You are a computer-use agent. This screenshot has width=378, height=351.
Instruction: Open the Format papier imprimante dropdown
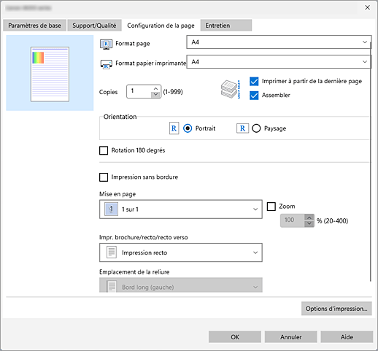point(279,62)
